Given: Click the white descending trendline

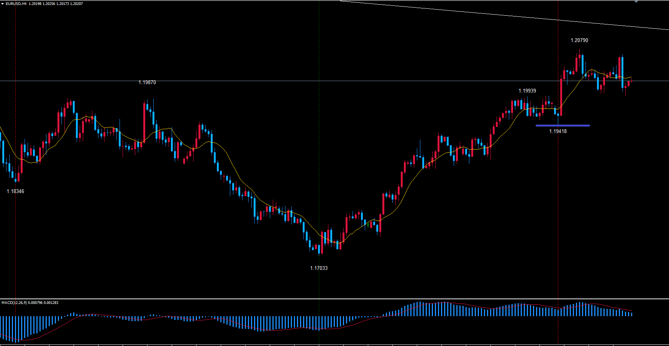Looking at the screenshot, I should click(x=498, y=15).
